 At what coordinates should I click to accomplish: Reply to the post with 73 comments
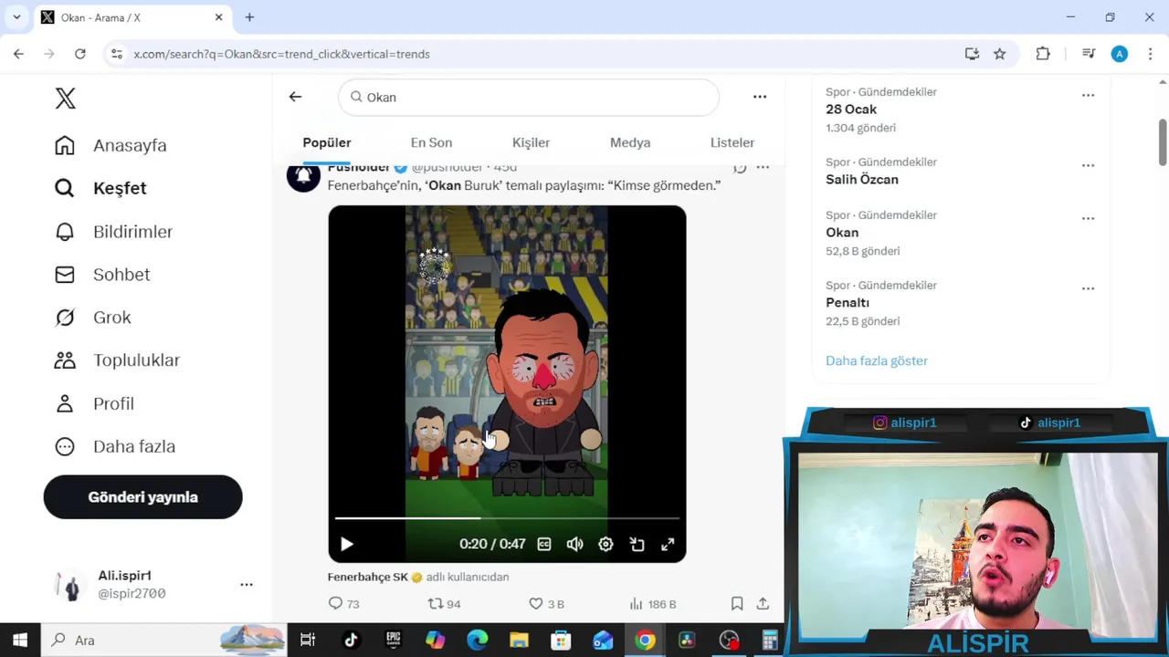[x=343, y=604]
